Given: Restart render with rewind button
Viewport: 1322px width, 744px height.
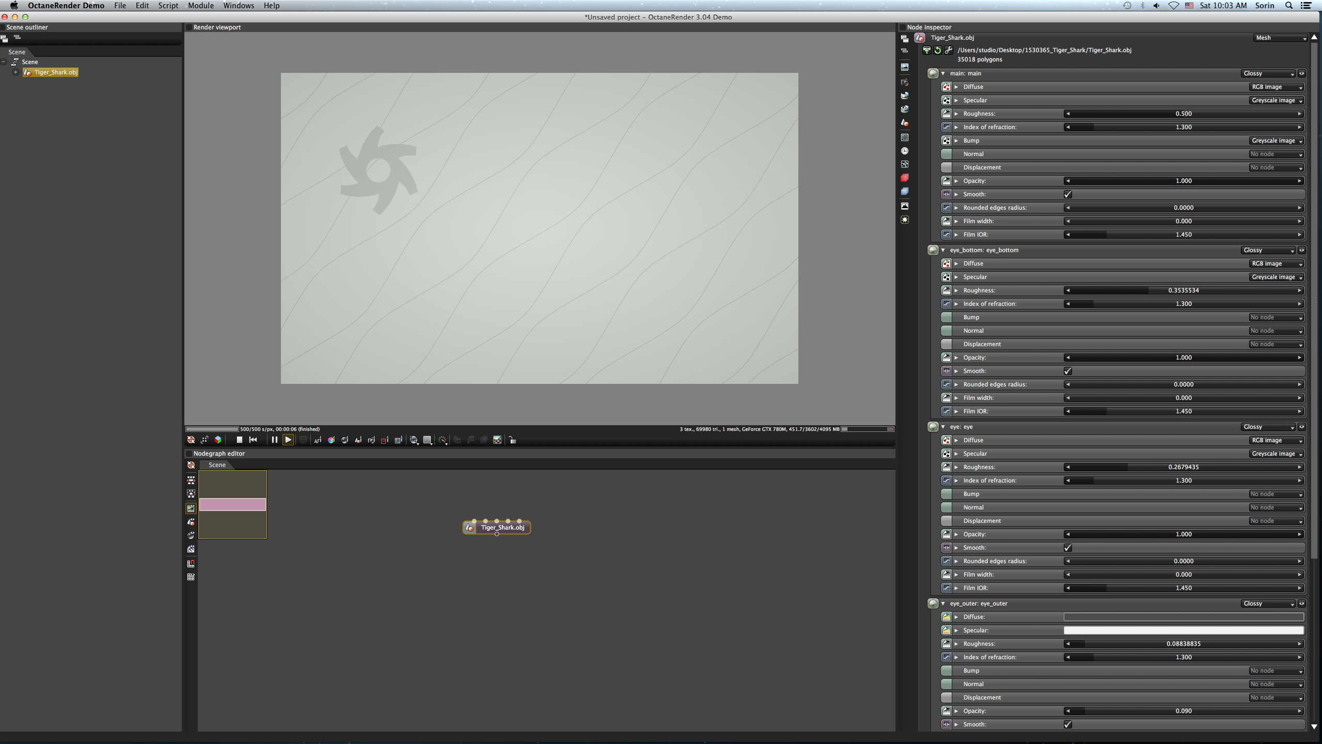Looking at the screenshot, I should click(x=253, y=440).
